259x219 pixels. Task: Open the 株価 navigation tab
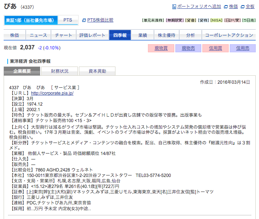pyautogui.click(x=15, y=35)
